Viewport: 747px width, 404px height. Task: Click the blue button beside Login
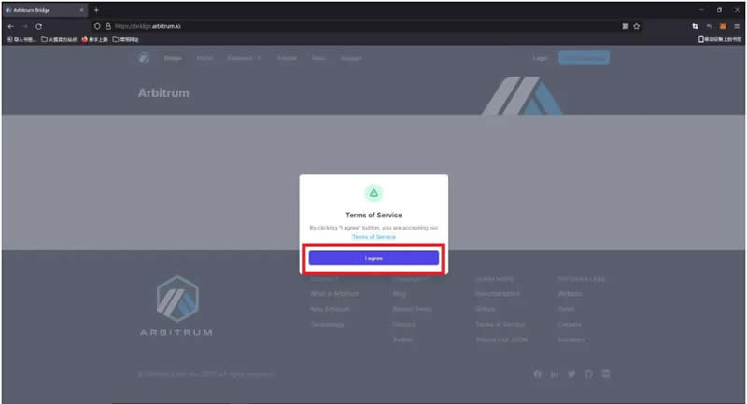click(x=584, y=58)
